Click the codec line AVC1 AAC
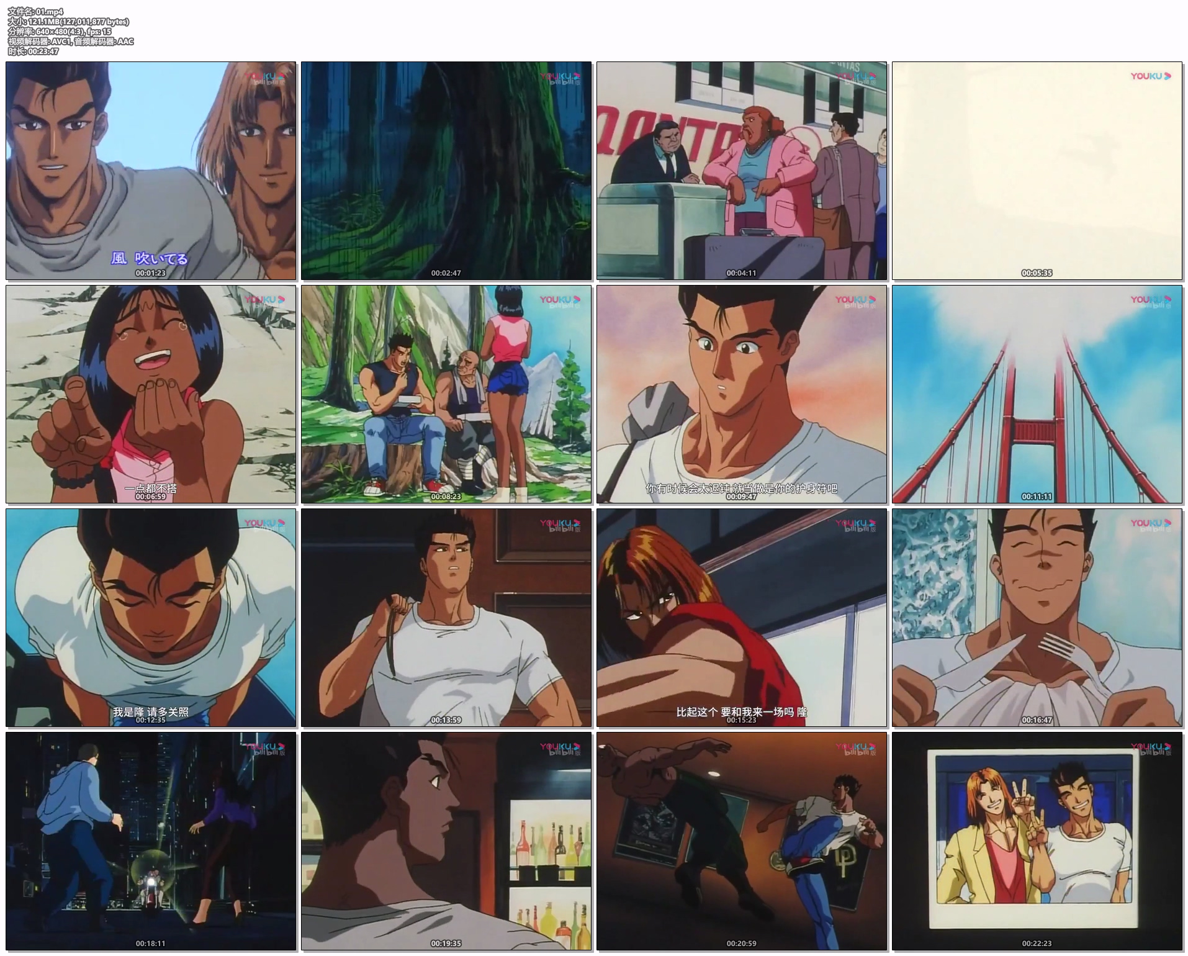The width and height of the screenshot is (1188, 956). point(71,42)
